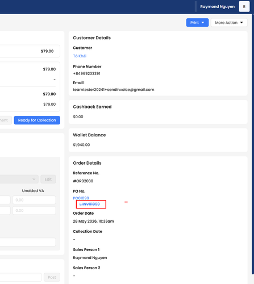This screenshot has width=254, height=284.
Task: Click the second Unaided VA input field
Action: click(x=34, y=210)
